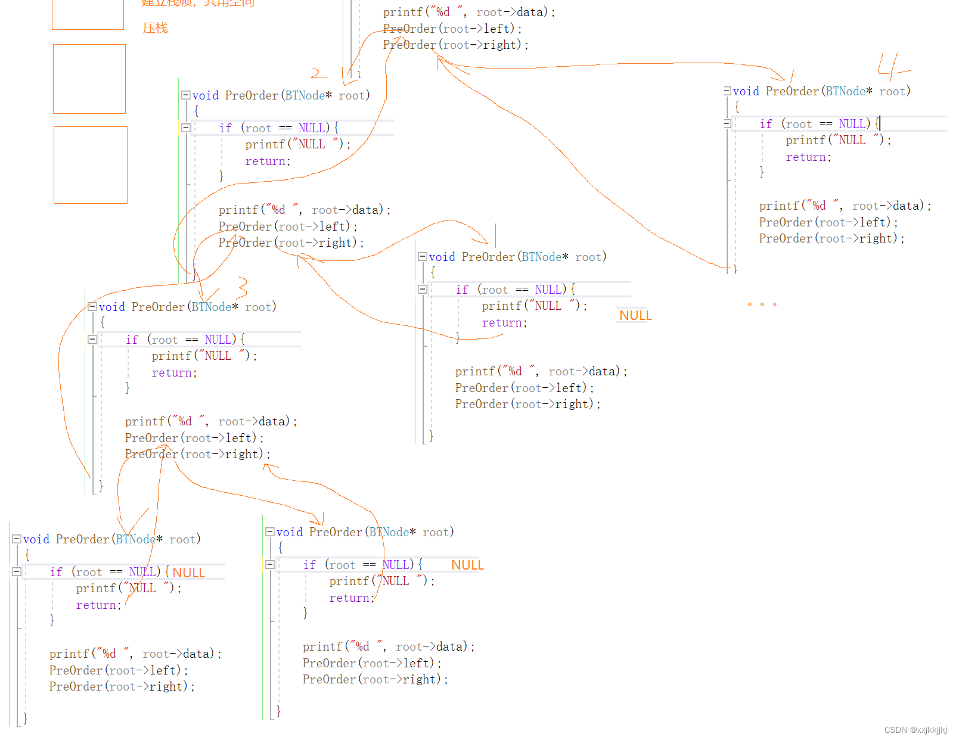
Task: Click 'printf("NULL ");' in the bottom-center block
Action: click(x=382, y=581)
